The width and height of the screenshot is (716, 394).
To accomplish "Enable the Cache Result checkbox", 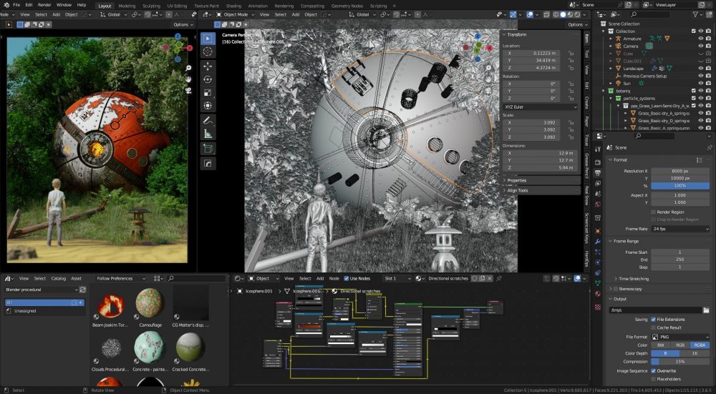I will pyautogui.click(x=654, y=327).
